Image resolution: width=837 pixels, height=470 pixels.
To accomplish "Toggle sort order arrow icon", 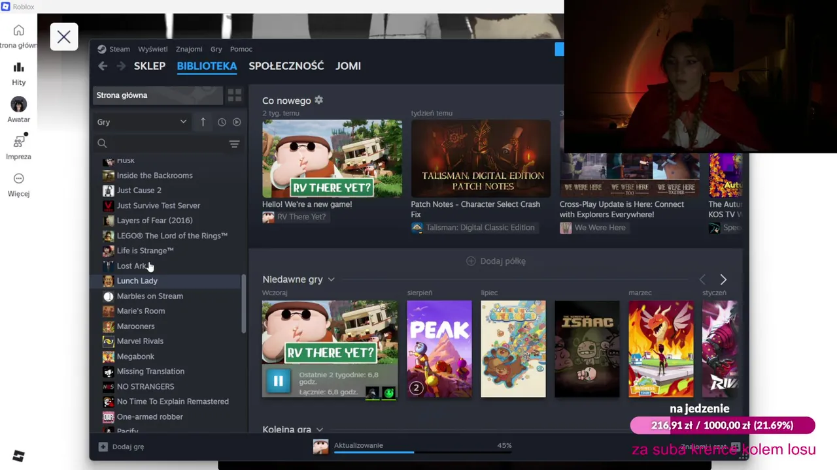I will pyautogui.click(x=203, y=122).
